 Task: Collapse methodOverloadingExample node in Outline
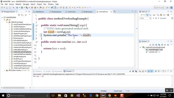(x=141, y=47)
